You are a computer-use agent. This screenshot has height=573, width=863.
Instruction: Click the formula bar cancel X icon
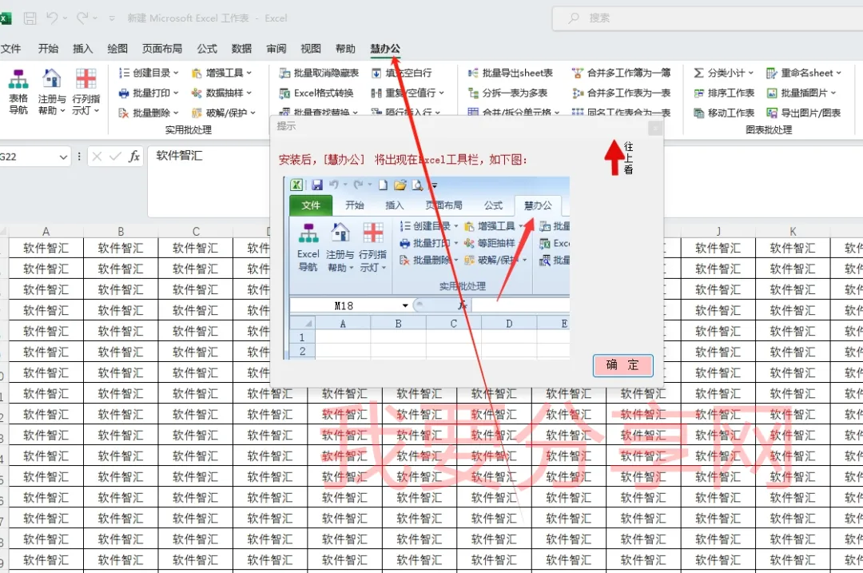pos(97,157)
